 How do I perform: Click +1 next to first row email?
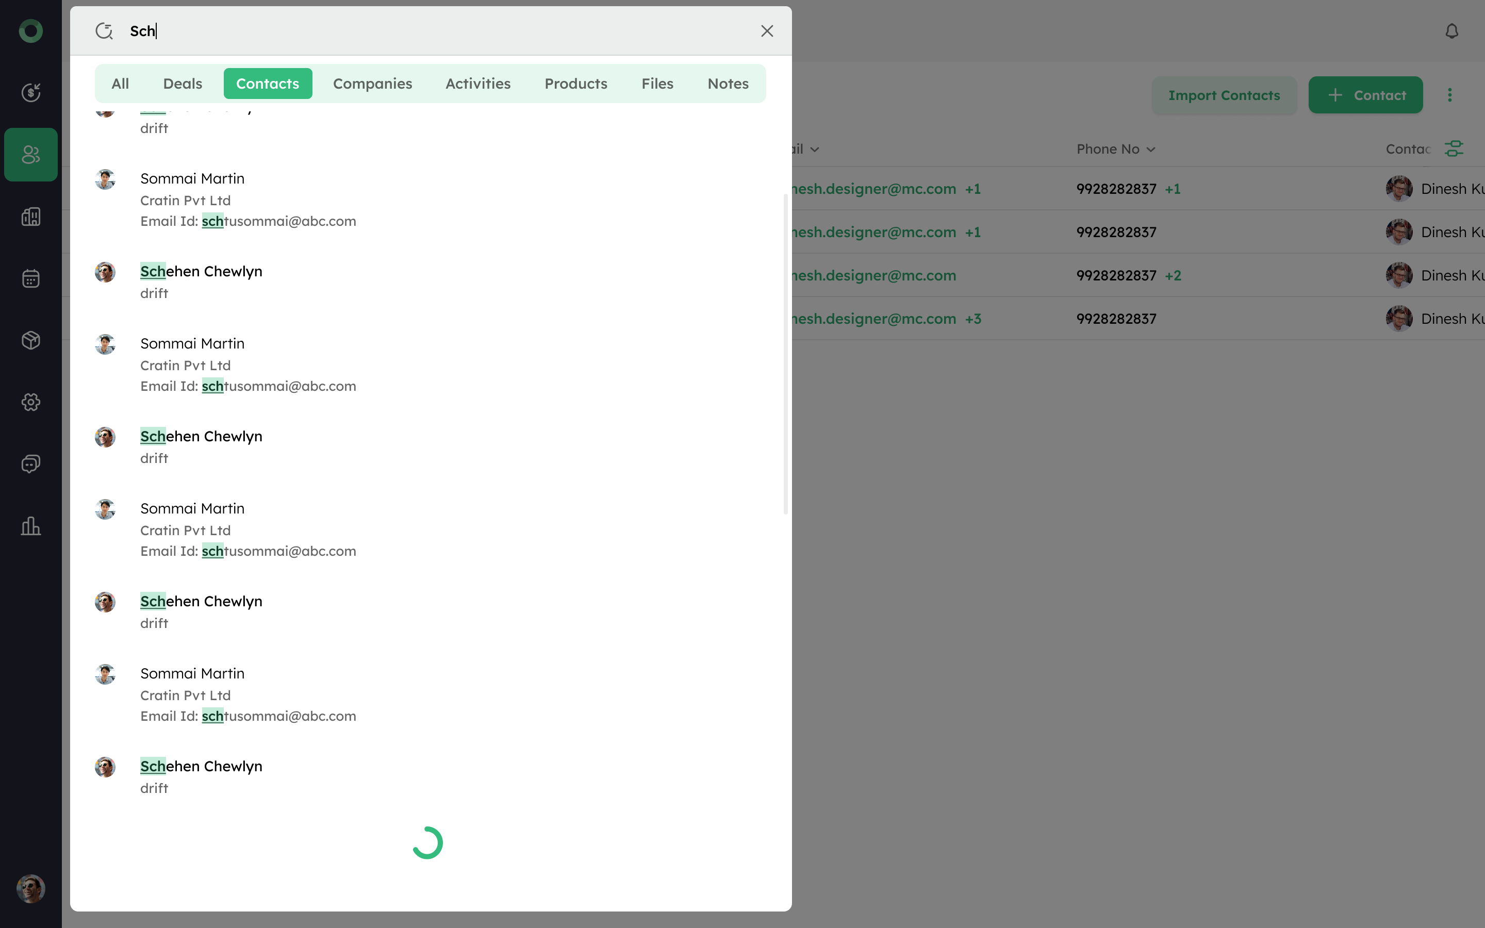click(x=972, y=189)
